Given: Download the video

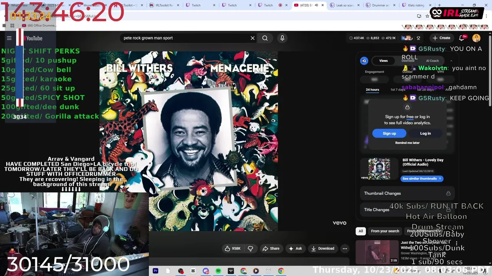Looking at the screenshot, I should pyautogui.click(x=323, y=248).
